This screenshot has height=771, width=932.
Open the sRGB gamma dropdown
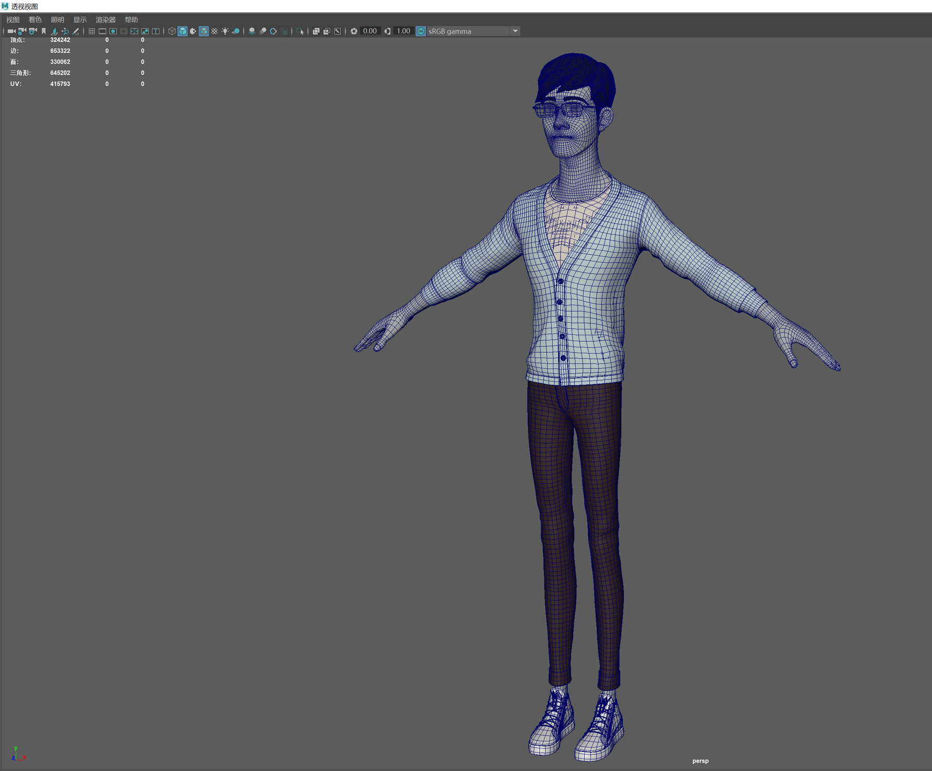pos(466,31)
